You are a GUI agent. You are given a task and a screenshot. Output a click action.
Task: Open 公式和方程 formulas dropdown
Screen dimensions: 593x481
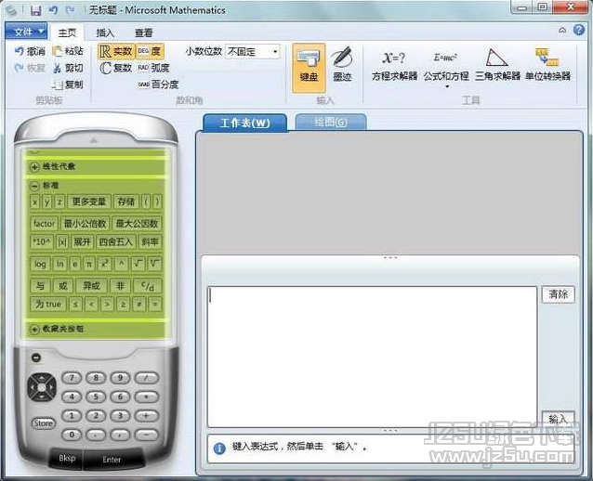446,69
